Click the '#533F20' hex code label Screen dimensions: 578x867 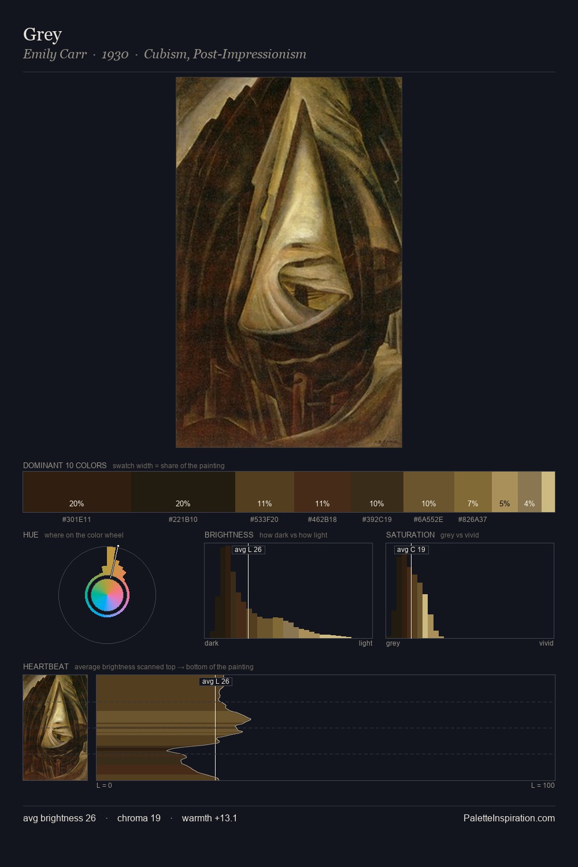click(x=264, y=519)
